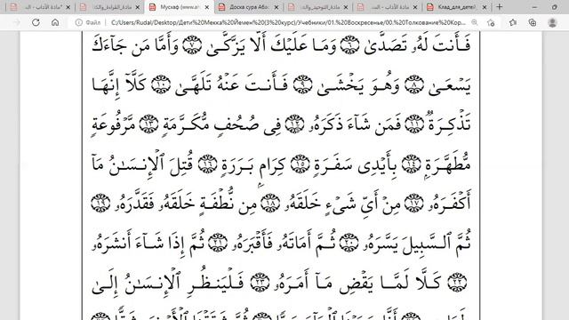Click verse marker ١٤ in fourth line
The height and width of the screenshot is (320, 569).
[x=411, y=164]
